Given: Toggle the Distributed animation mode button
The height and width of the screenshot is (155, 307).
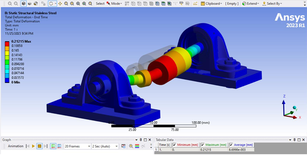Looking at the screenshot, I should [53, 146].
